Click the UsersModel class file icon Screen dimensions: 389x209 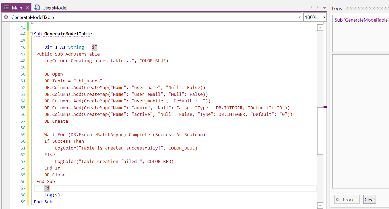click(37, 8)
